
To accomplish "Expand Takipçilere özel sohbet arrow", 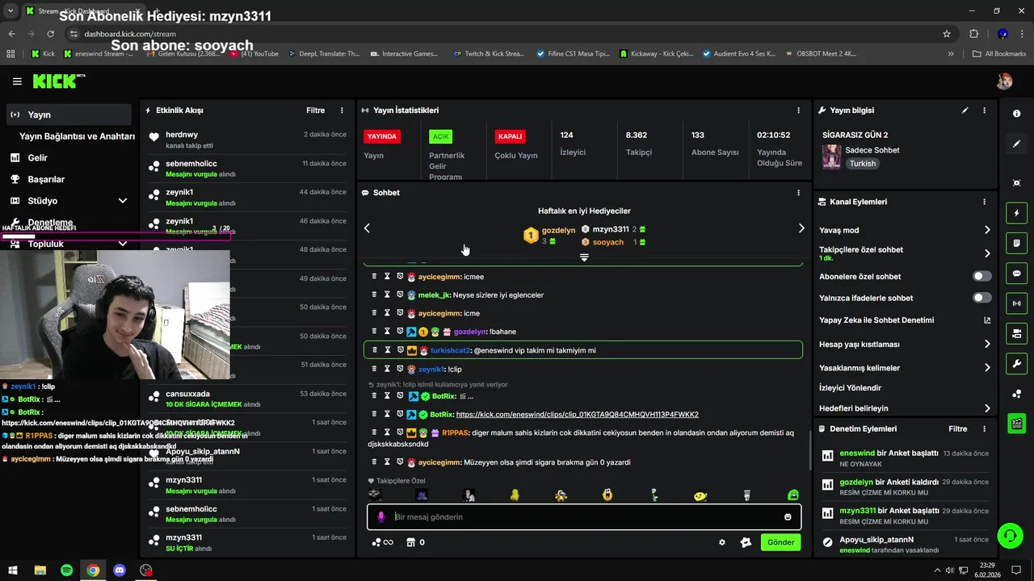I will click(987, 253).
